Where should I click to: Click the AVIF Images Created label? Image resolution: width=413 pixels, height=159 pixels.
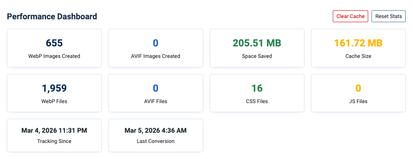155,56
